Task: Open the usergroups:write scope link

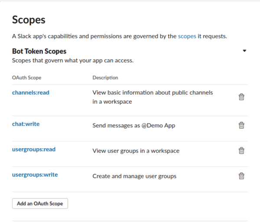Action: [35, 174]
